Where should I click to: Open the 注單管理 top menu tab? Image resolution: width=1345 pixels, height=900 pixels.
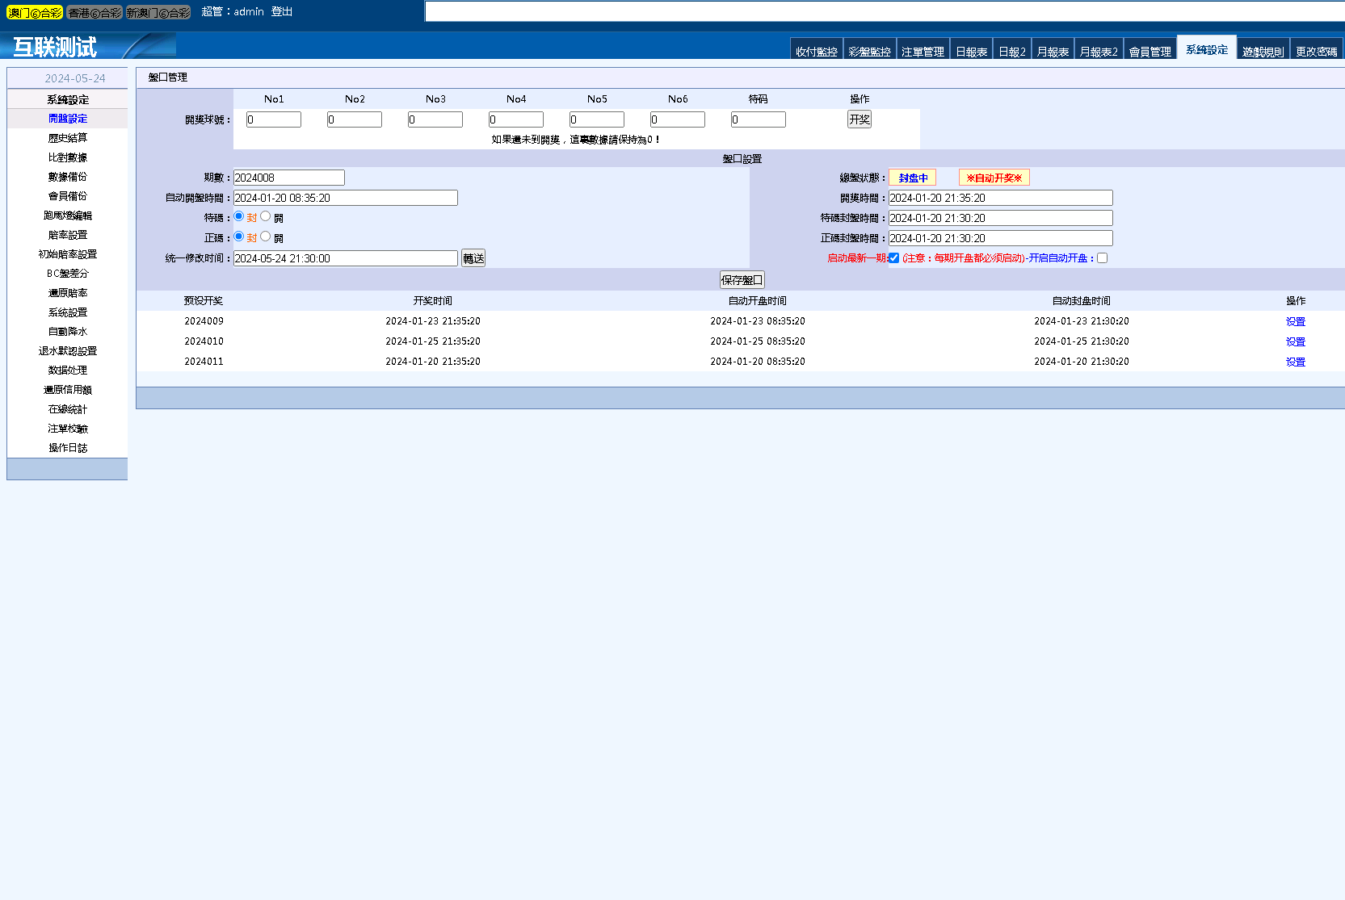click(x=923, y=51)
